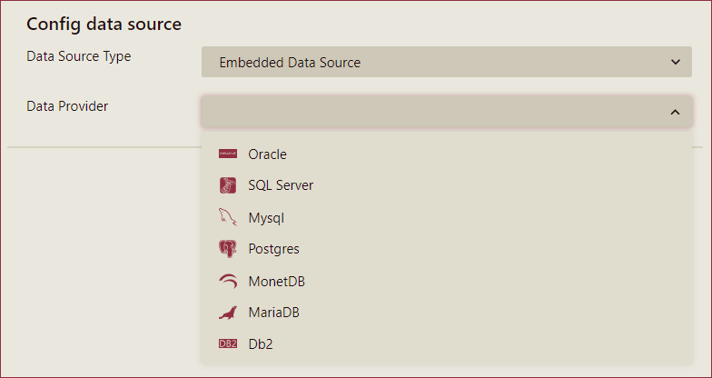Click the SQL Server logo icon
This screenshot has height=378, width=712.
228,185
